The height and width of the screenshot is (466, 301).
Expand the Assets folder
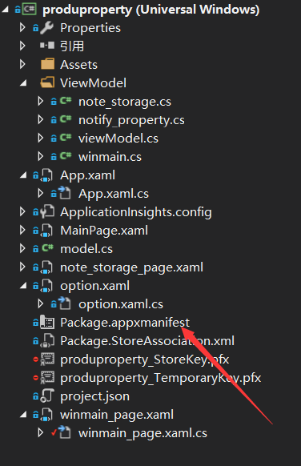[22, 65]
